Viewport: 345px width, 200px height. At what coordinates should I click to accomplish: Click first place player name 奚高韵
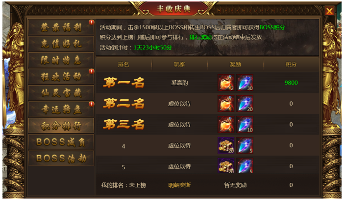tap(179, 83)
